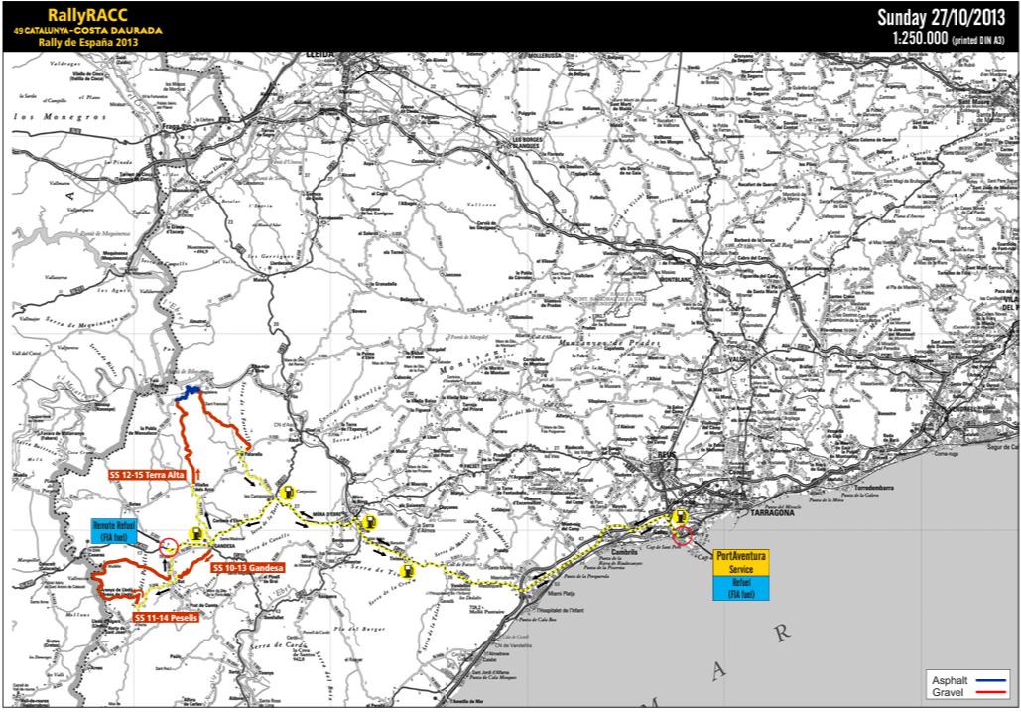
Task: Click the LES BORGES BLANQUES label
Action: pyautogui.click(x=526, y=143)
